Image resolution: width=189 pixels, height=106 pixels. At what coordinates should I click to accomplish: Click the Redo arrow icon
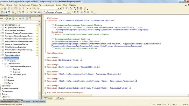pos(30,9)
